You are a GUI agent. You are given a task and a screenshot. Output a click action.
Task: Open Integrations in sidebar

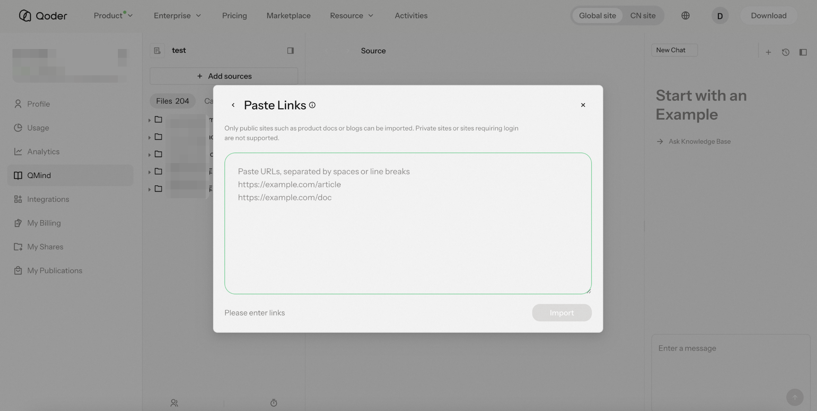click(70, 199)
